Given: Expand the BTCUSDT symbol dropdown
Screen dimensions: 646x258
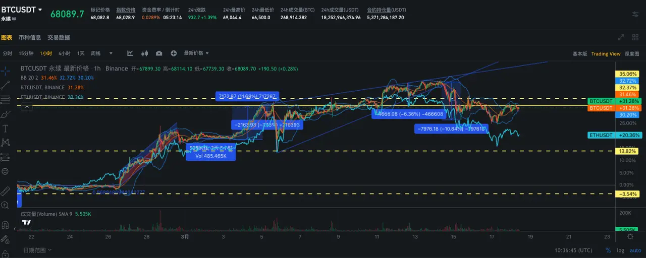Looking at the screenshot, I should click(40, 10).
